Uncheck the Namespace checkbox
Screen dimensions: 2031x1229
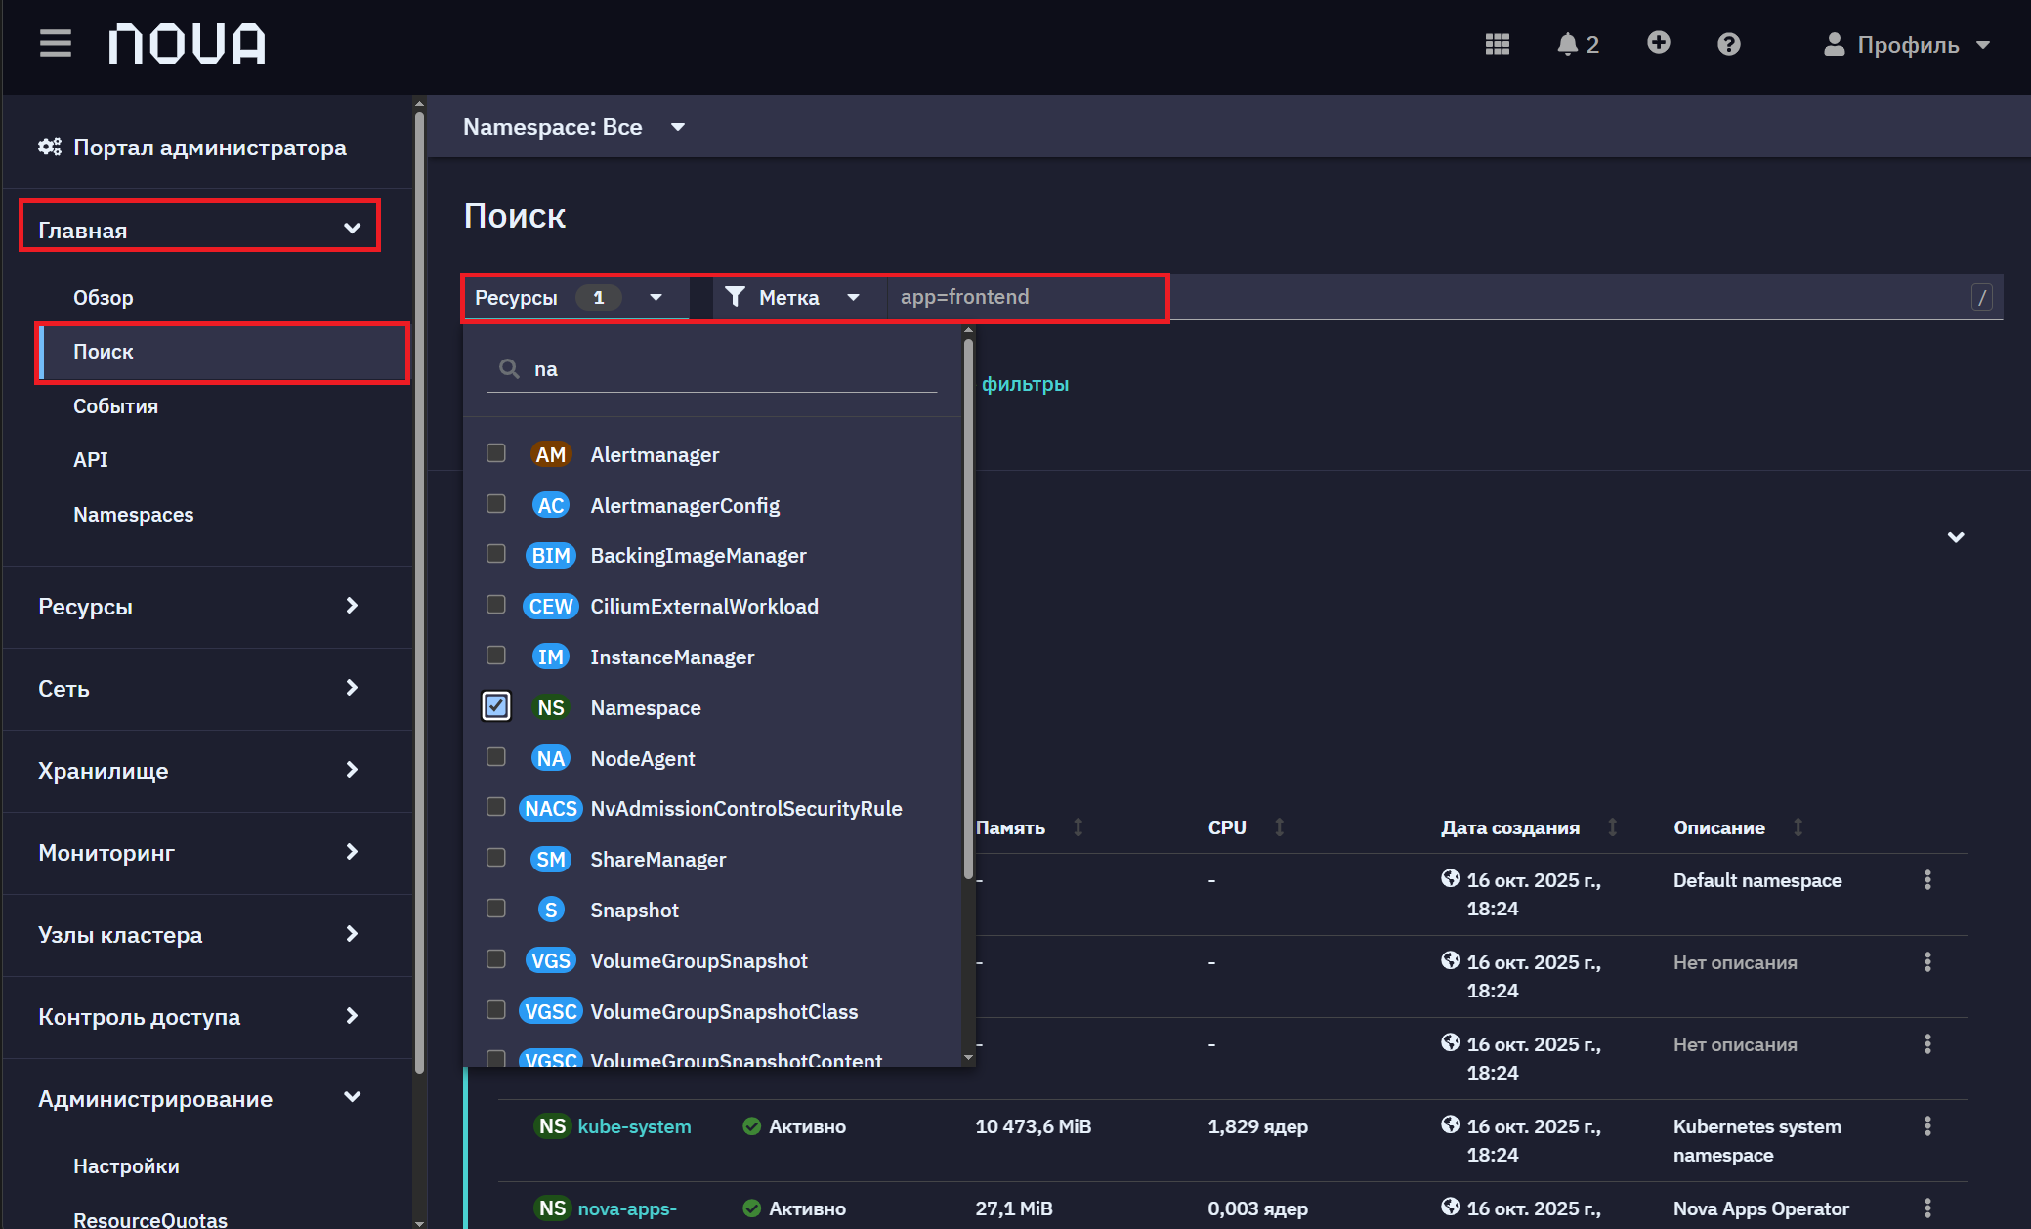pyautogui.click(x=496, y=705)
